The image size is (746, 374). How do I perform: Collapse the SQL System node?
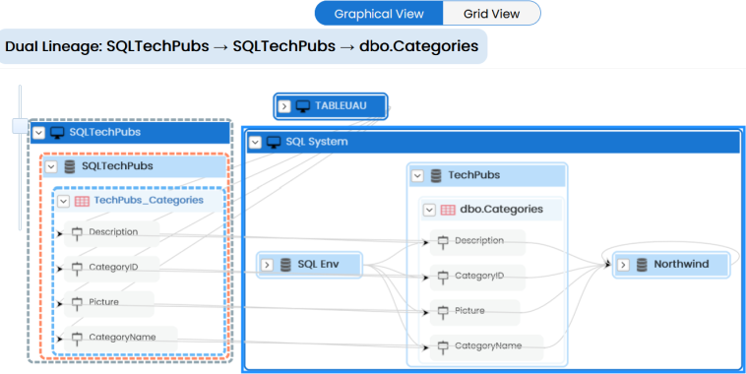[256, 142]
